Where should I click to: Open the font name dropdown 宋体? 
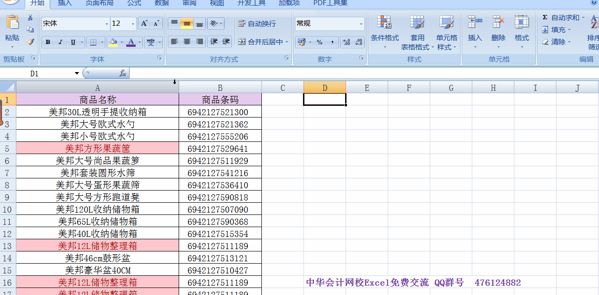coord(107,23)
